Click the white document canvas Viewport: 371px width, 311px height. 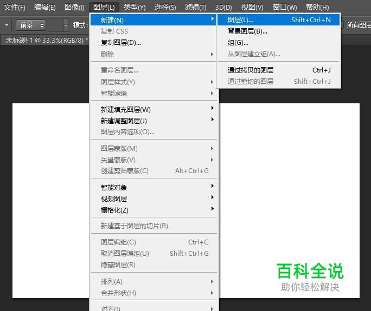(x=289, y=189)
